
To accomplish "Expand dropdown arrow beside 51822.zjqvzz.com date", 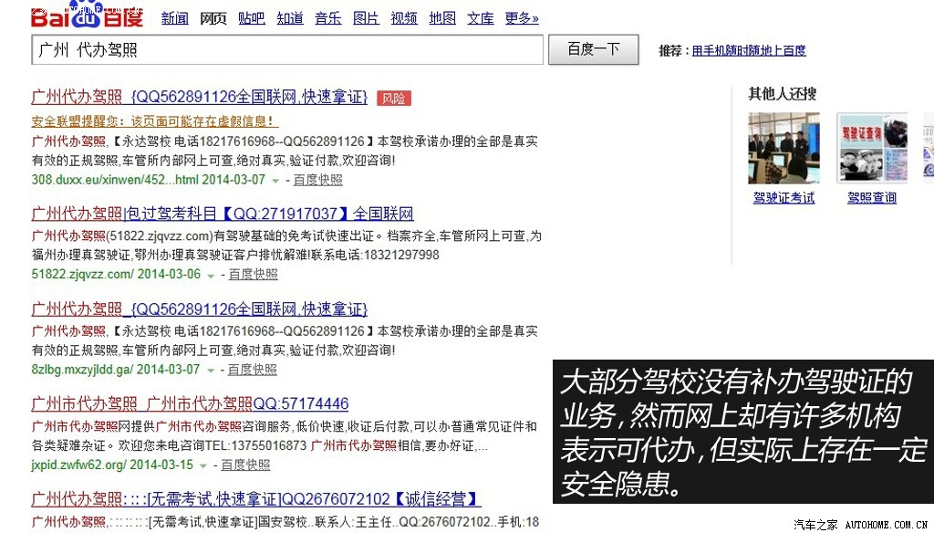I will click(211, 275).
